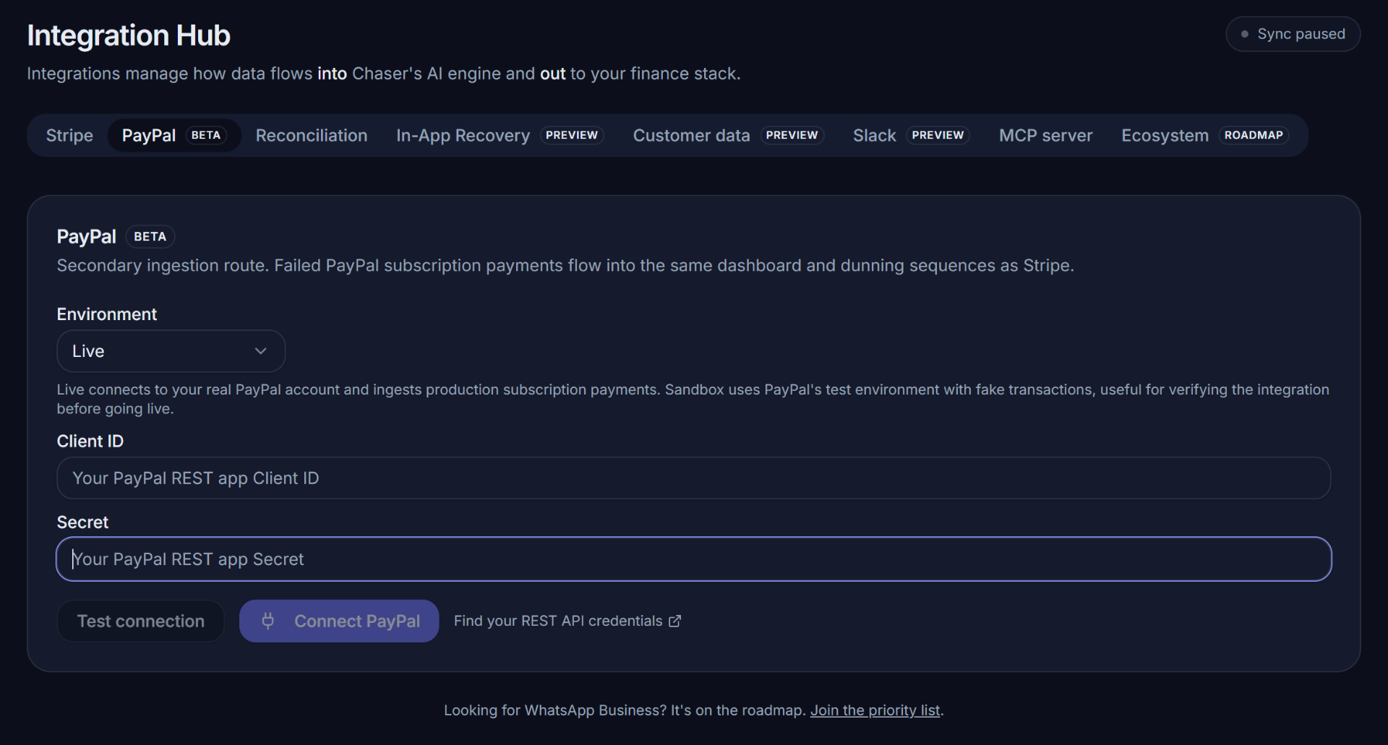Viewport: 1388px width, 745px height.
Task: Click the chevron arrow in the Environment dropdown
Action: tap(260, 351)
